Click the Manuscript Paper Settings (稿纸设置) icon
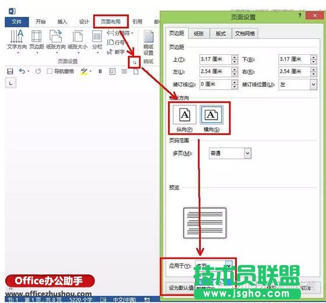The width and height of the screenshot is (326, 303). (x=148, y=43)
